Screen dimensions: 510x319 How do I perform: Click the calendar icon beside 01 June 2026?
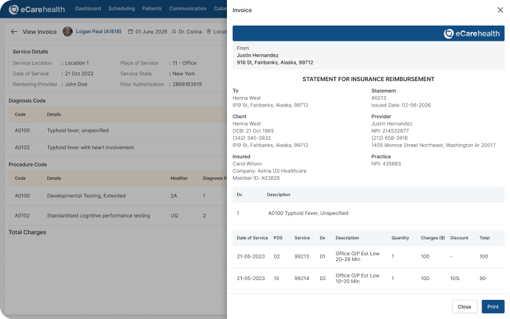[x=131, y=31]
